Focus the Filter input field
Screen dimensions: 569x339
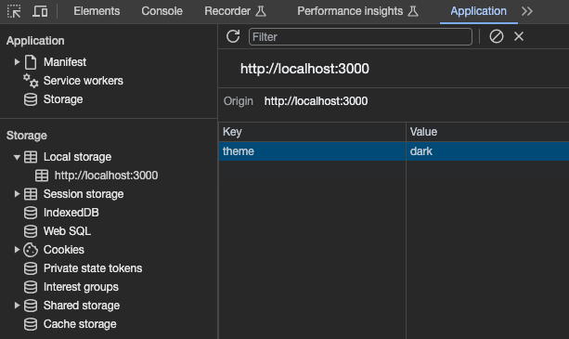[360, 36]
